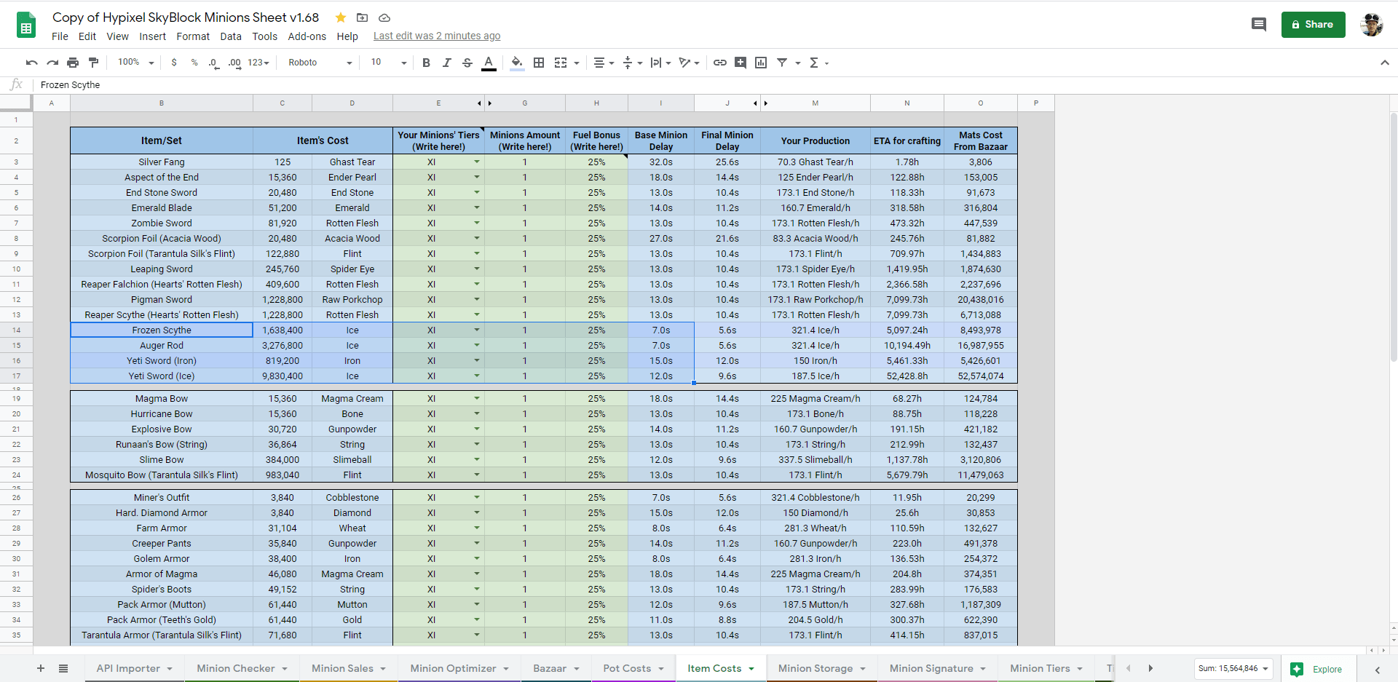Click the move to folder icon
The width and height of the screenshot is (1398, 682).
[362, 17]
